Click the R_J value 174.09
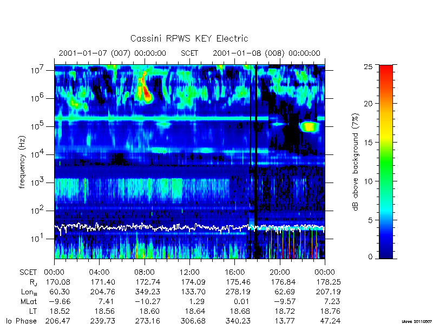 [x=193, y=282]
